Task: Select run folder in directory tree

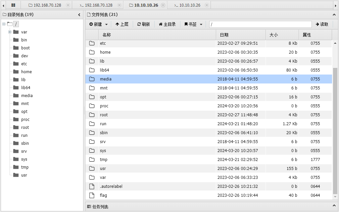Action: click(24, 135)
